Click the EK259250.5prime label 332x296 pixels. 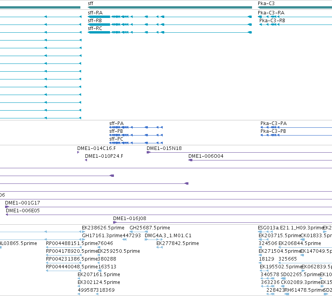[x=119, y=251]
